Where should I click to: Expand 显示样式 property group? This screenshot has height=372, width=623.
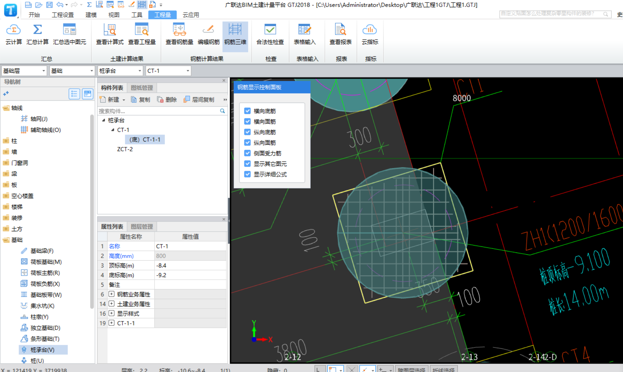click(x=111, y=313)
